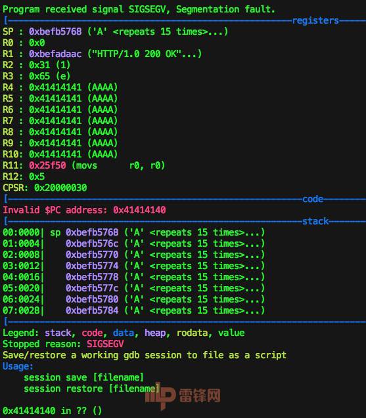Click the SP register value 0xbefb5768
This screenshot has height=418, width=366.
click(55, 31)
